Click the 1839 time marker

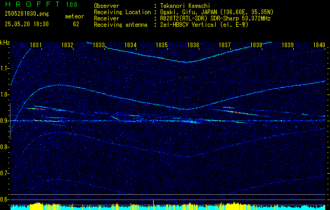[x=288, y=45]
